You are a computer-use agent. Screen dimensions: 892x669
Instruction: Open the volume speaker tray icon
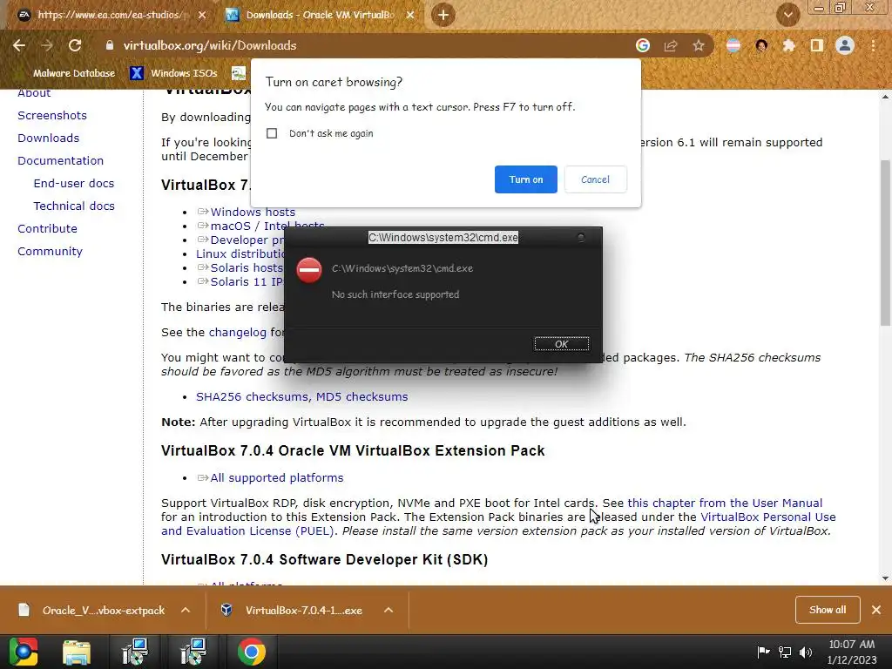(x=806, y=652)
